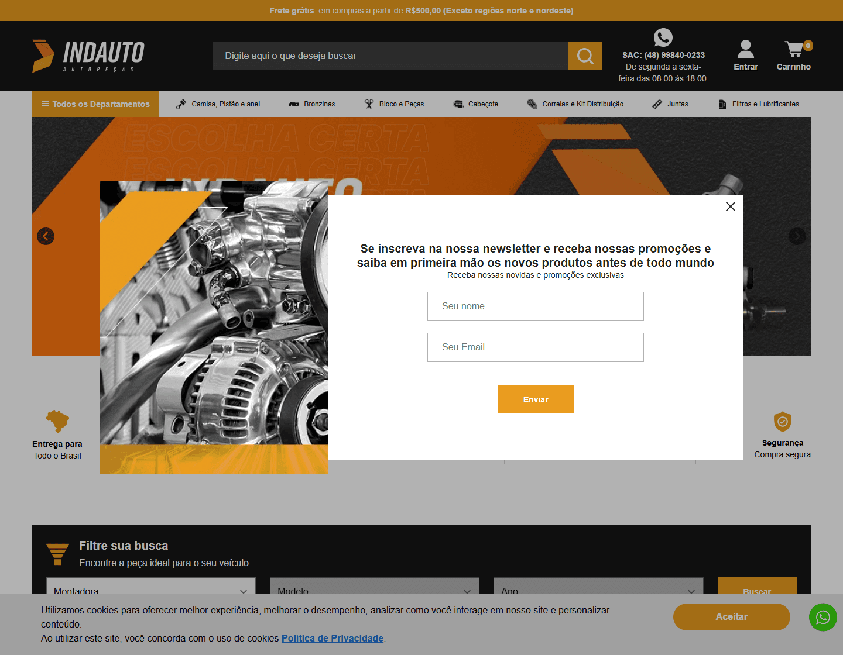Click the wrench icon beside Juntas
The width and height of the screenshot is (843, 655).
[656, 104]
